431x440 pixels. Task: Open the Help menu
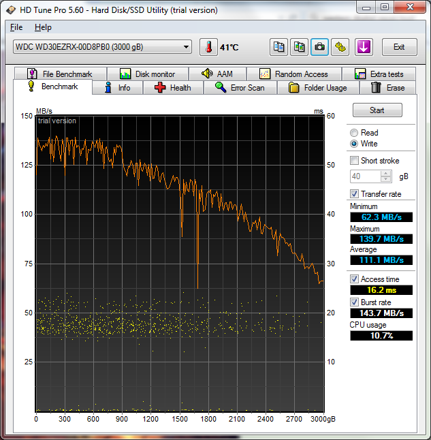(43, 27)
